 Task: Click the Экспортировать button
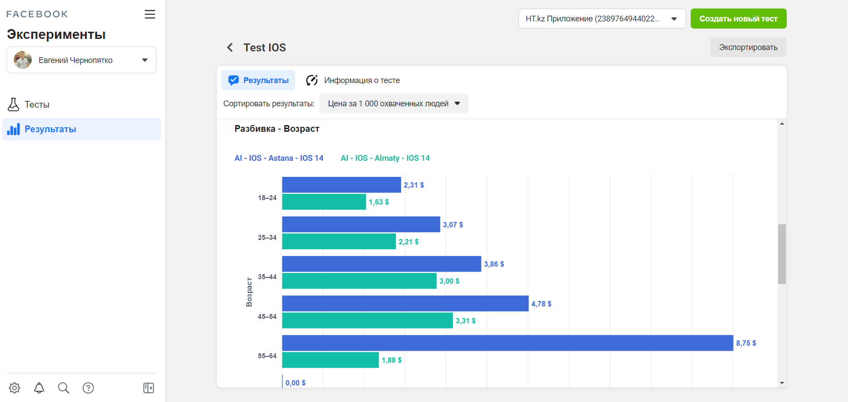point(748,47)
